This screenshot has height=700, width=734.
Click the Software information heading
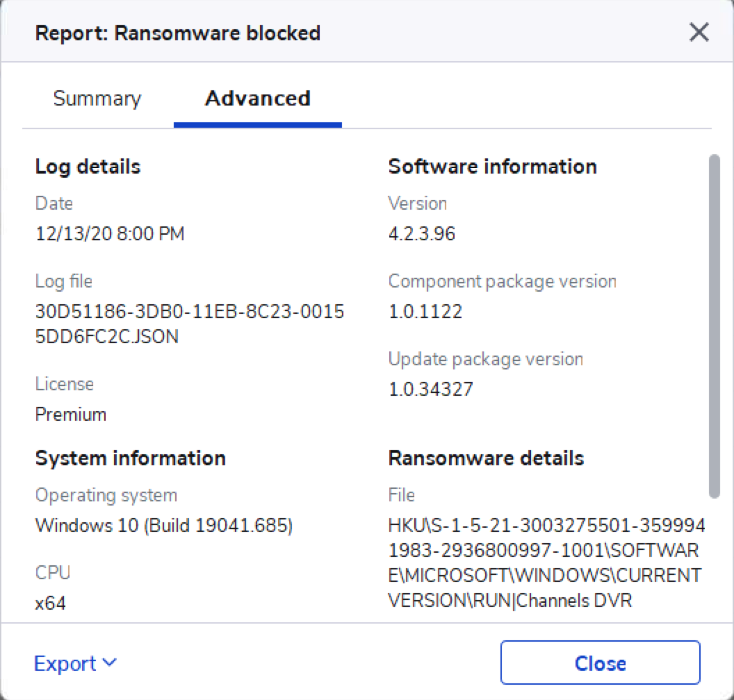coord(492,167)
